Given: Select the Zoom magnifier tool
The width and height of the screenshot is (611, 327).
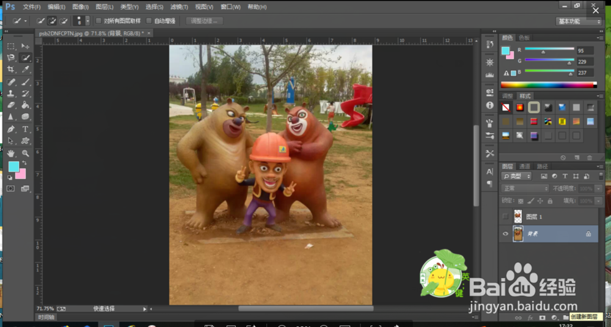Looking at the screenshot, I should tap(25, 153).
